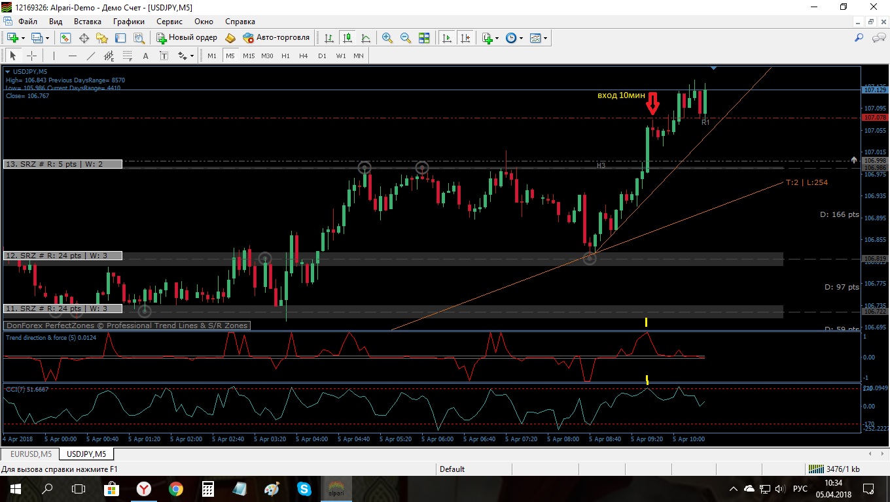Image resolution: width=890 pixels, height=502 pixels.
Task: Toggle the Data Window crosshair icon
Action: tap(84, 38)
